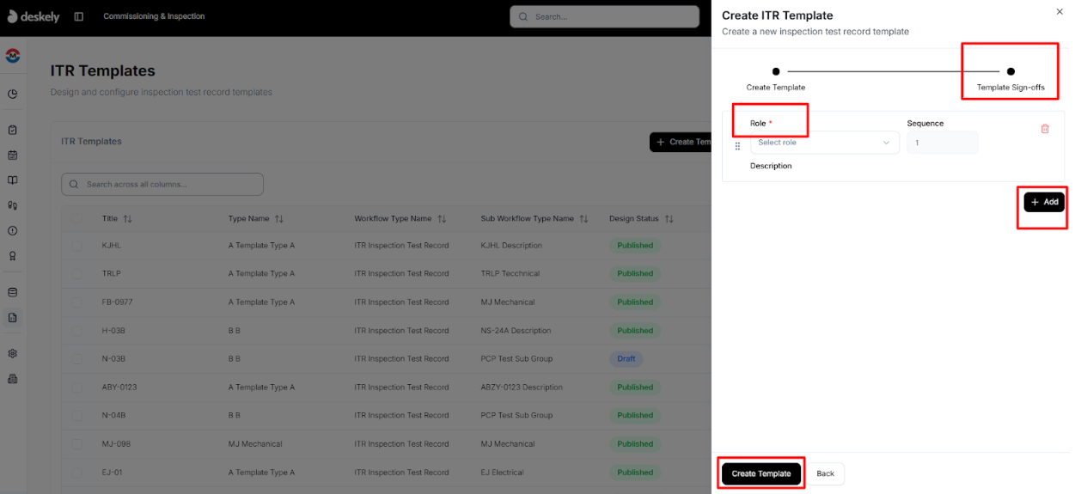Screen dimensions: 1075x494
Task: Open the file templates sidebar icon
Action: 13,318
